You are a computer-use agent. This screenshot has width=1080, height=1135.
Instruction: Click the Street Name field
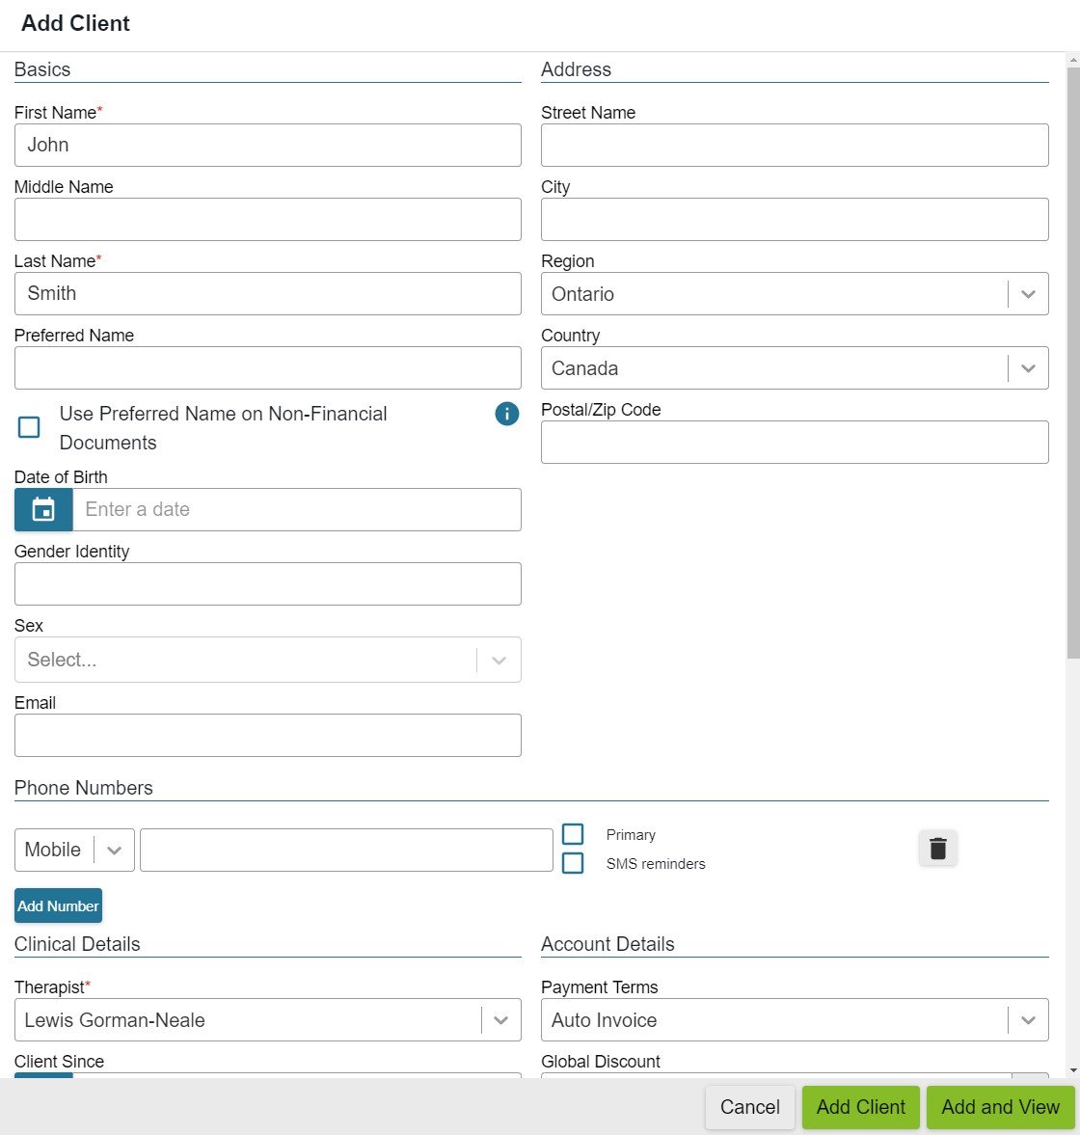pos(794,145)
